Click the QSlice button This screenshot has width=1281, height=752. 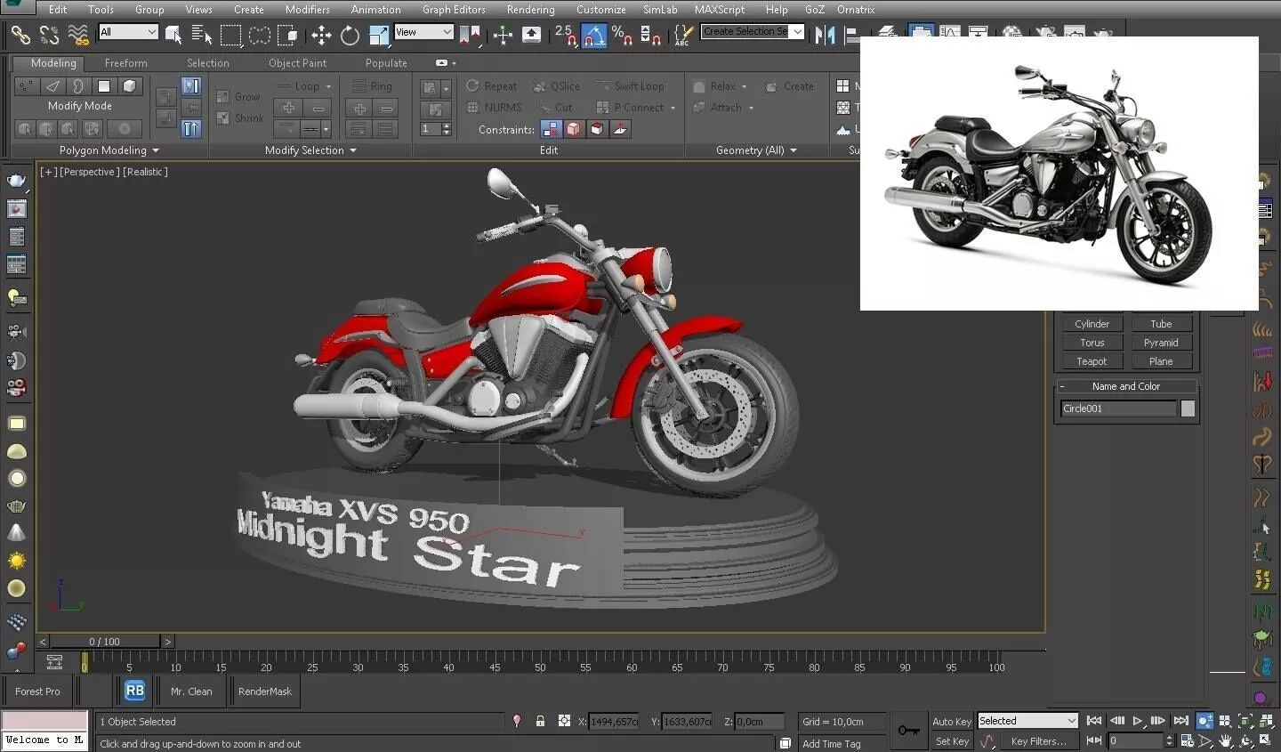click(x=556, y=86)
